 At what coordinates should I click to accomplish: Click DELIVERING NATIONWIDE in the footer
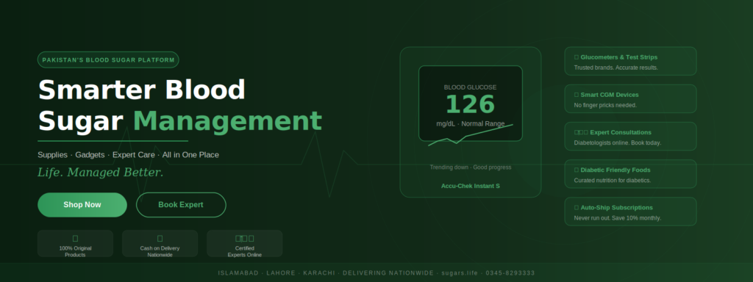(388, 273)
